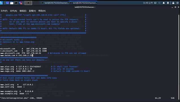Click the logout session icon
The width and height of the screenshot is (180, 102).
177,3
